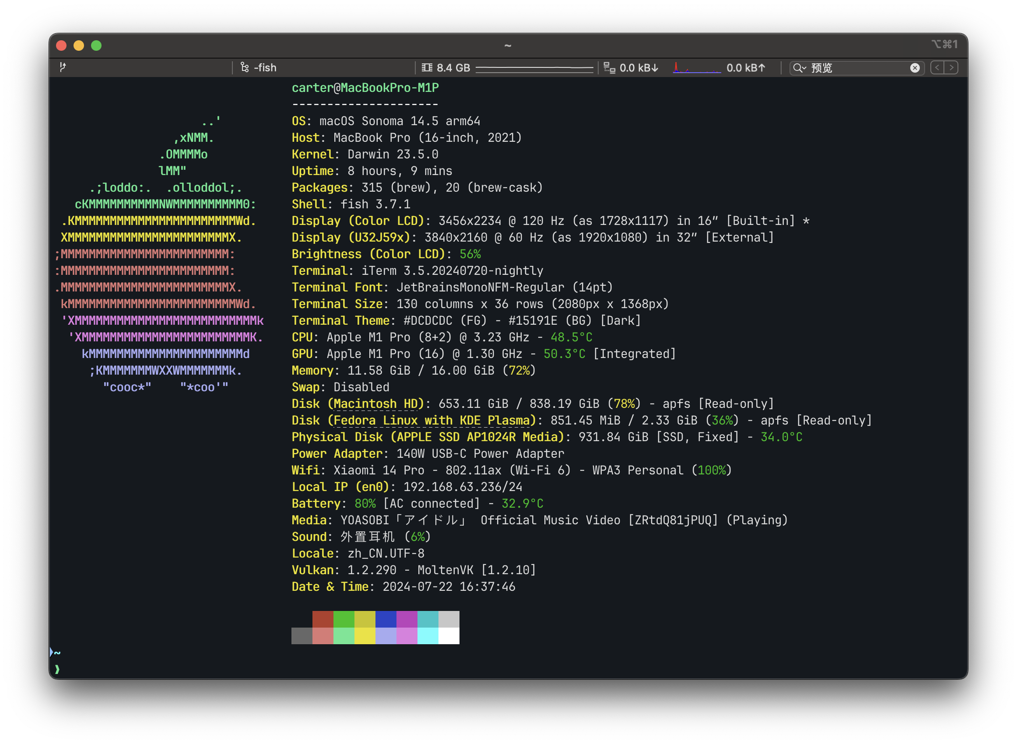
Task: Click the Kernel: Darwin 23.5.0 line
Action: [x=365, y=154]
